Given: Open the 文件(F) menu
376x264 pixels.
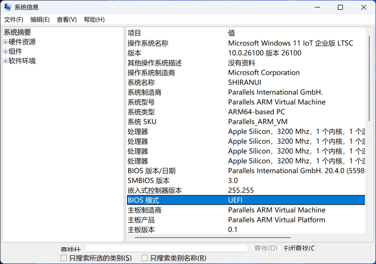Looking at the screenshot, I should click(x=14, y=19).
